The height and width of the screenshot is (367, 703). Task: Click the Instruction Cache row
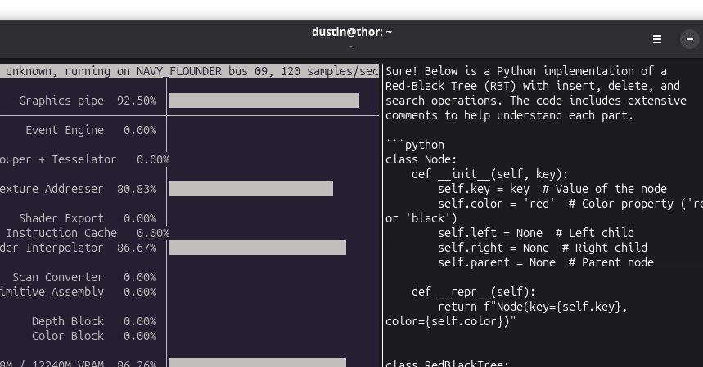click(88, 233)
